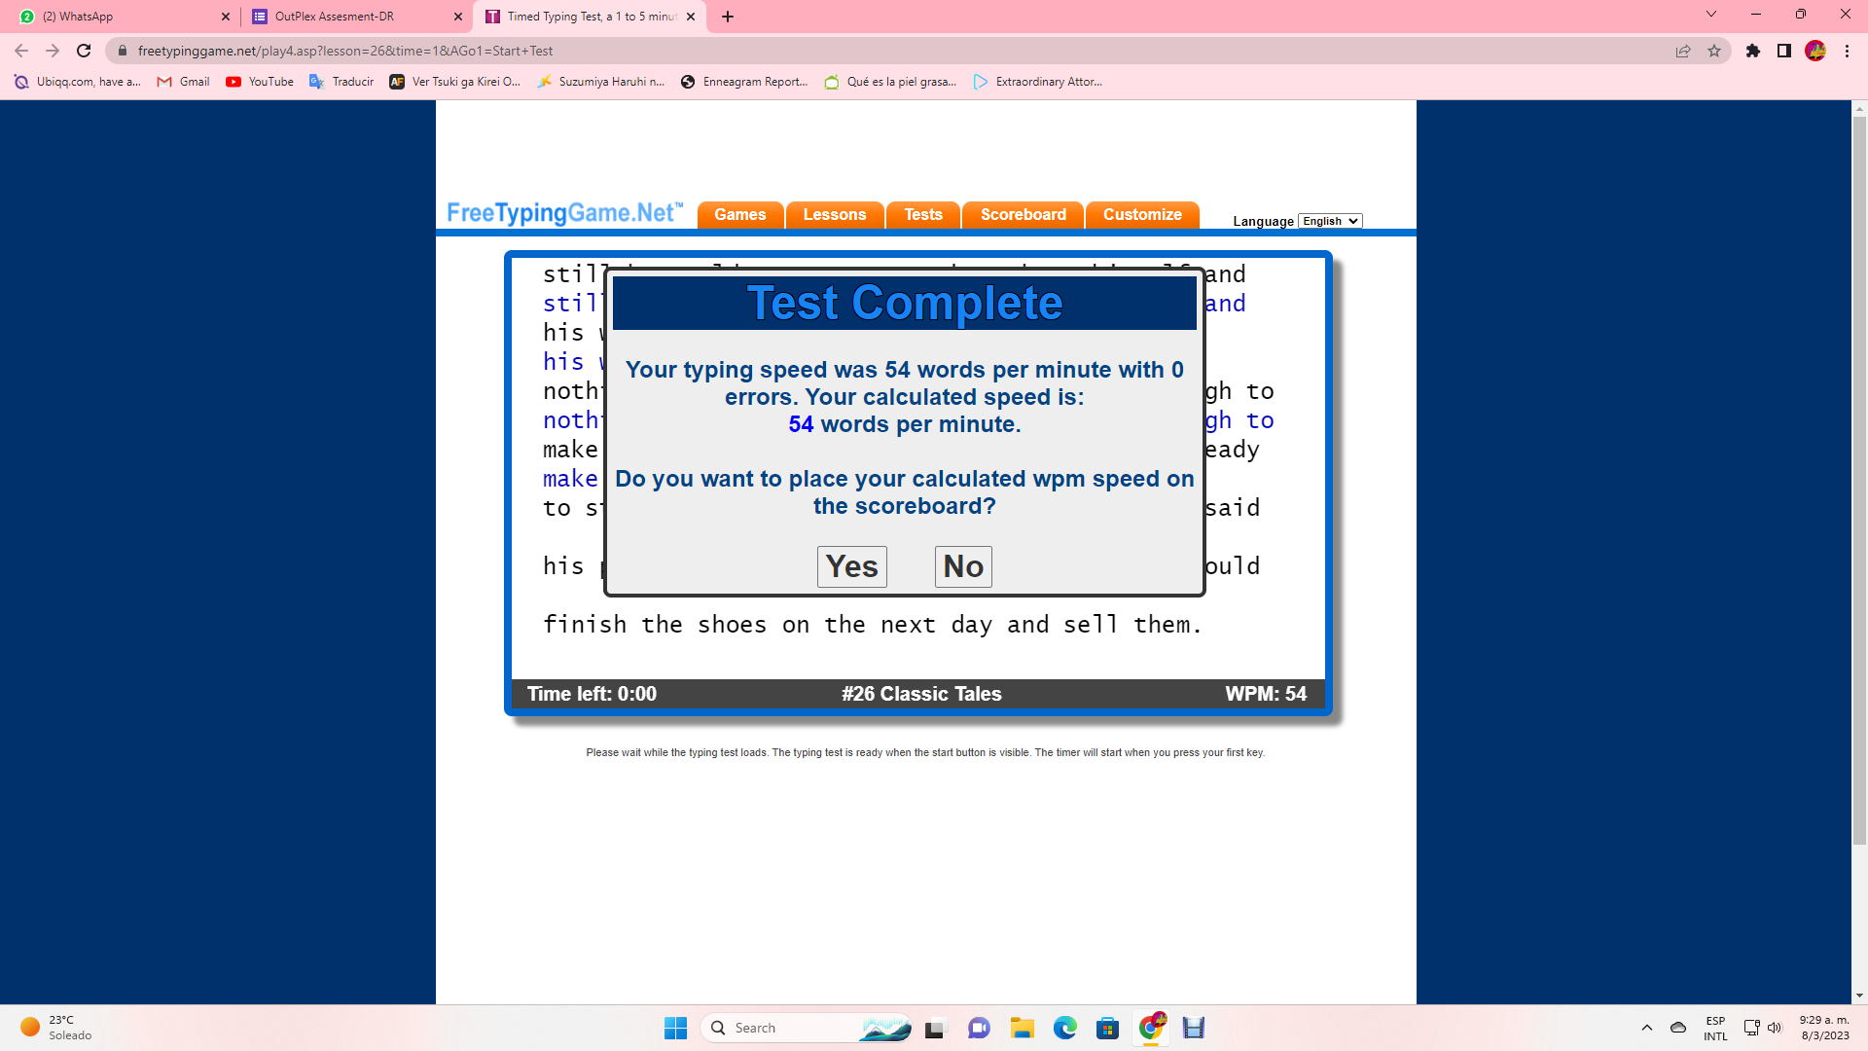Open the browser extensions puzzle icon

coord(1753,51)
